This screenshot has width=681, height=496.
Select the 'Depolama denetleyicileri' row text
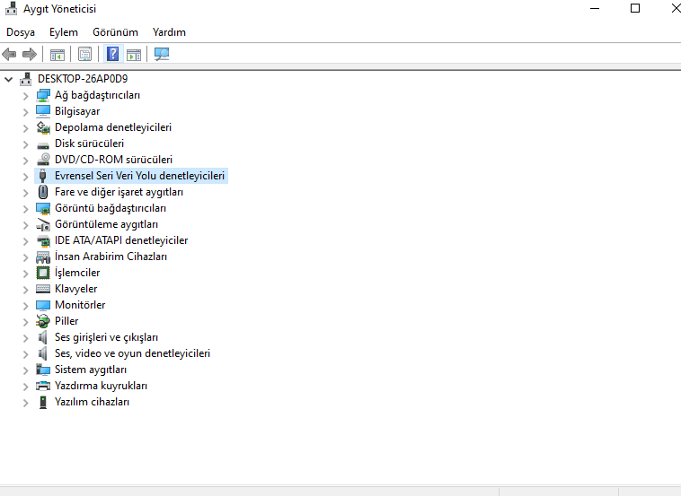113,127
